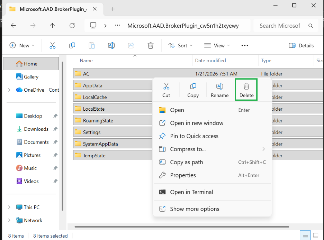Select Copy as path
This screenshot has height=240, width=324.
(x=212, y=162)
